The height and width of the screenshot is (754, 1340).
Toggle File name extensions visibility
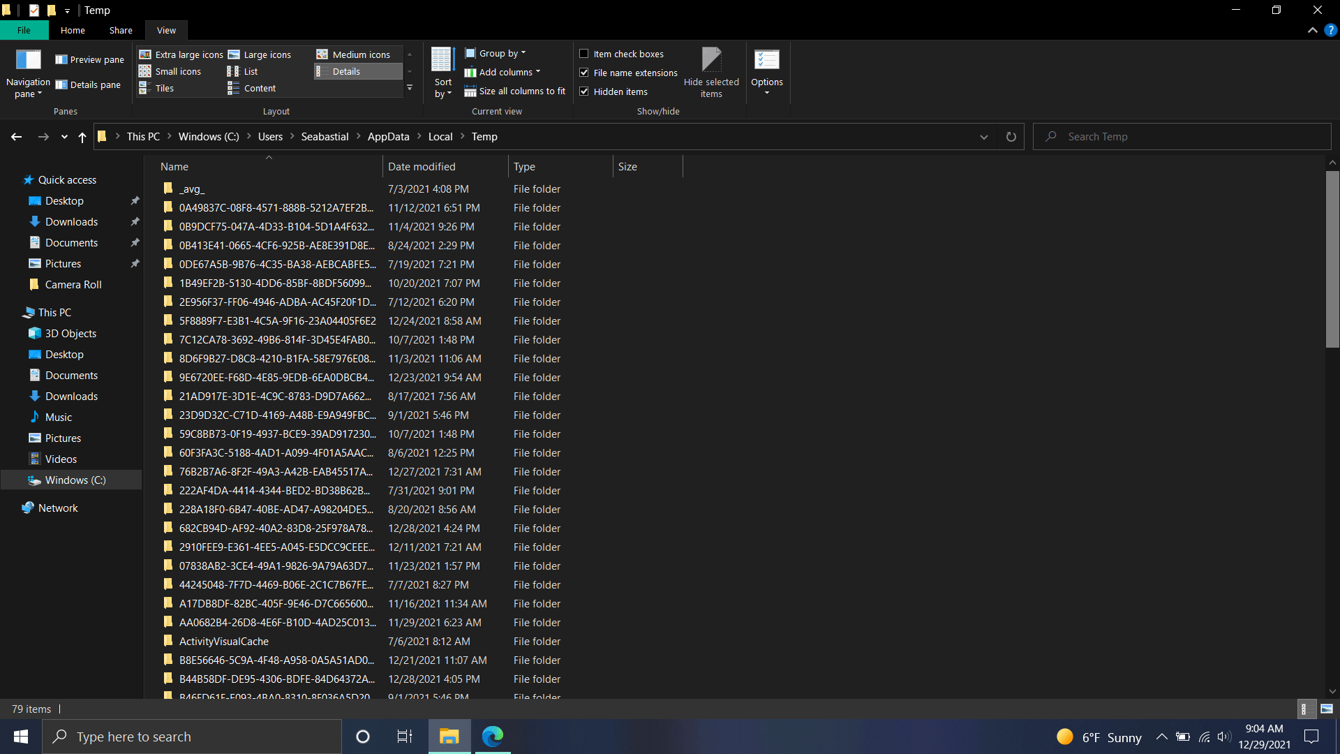coord(583,73)
